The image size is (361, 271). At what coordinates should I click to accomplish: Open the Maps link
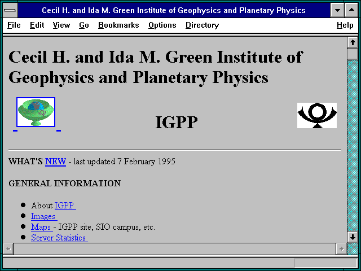pyautogui.click(x=42, y=227)
